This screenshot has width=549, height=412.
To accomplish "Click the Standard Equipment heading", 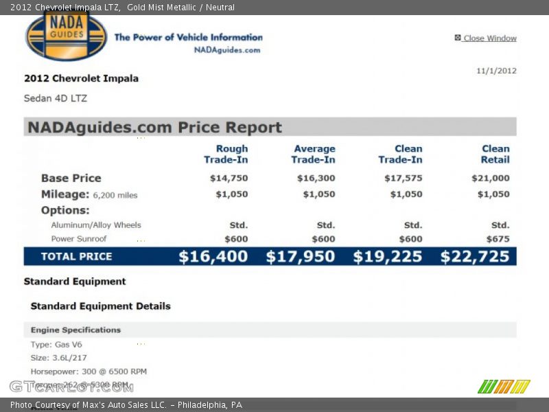I will click(75, 282).
